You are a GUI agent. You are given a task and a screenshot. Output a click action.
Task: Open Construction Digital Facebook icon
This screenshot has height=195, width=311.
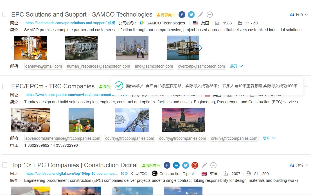pos(167,165)
